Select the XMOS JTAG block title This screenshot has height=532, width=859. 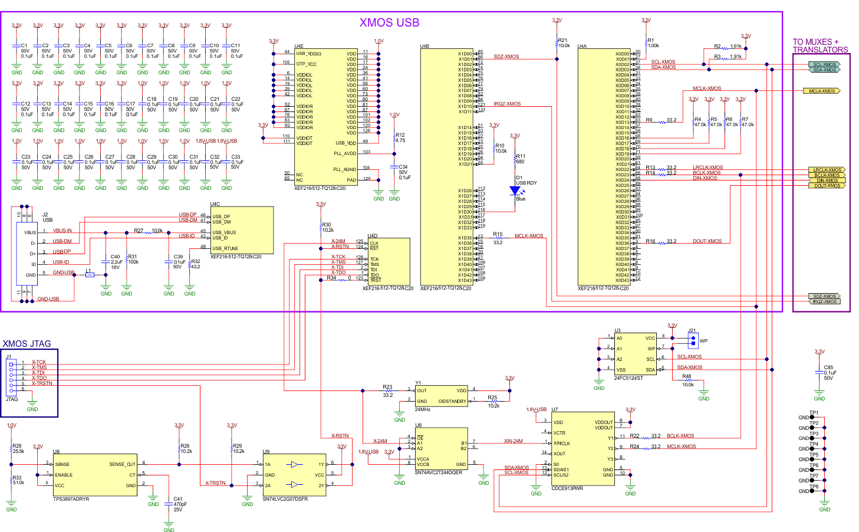27,344
